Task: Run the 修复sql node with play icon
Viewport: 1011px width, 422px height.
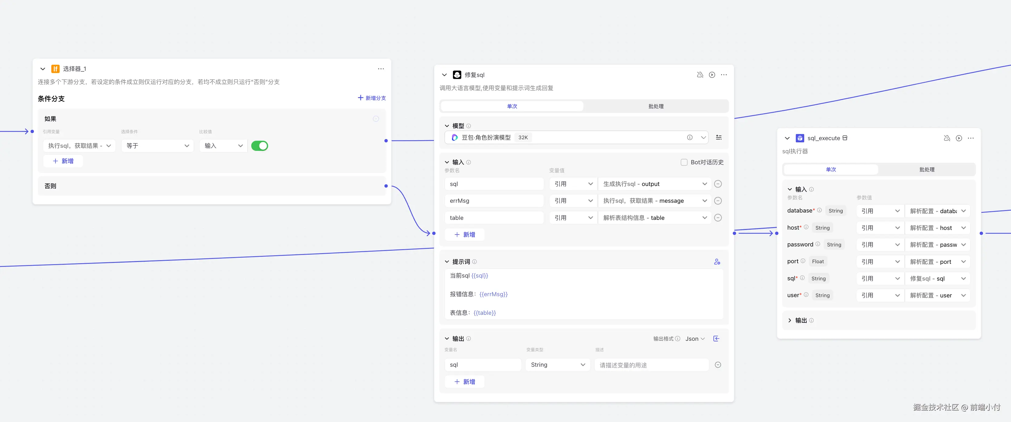Action: coord(712,75)
